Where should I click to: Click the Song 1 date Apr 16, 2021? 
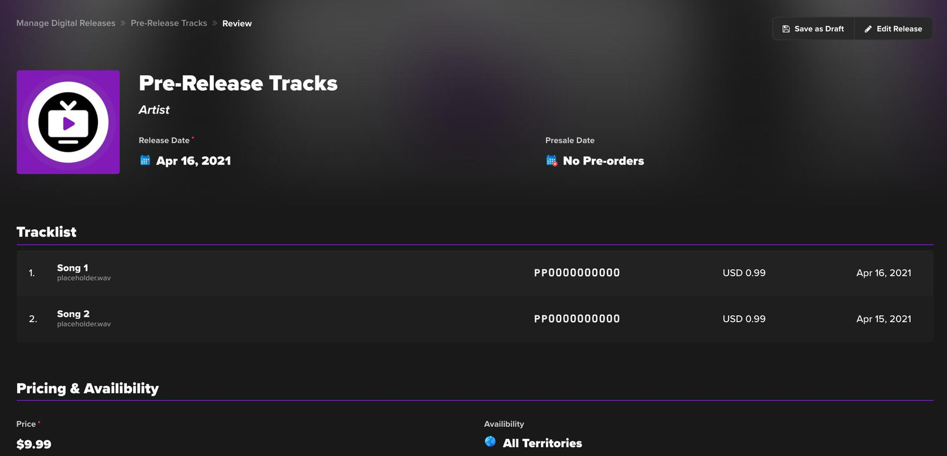883,273
